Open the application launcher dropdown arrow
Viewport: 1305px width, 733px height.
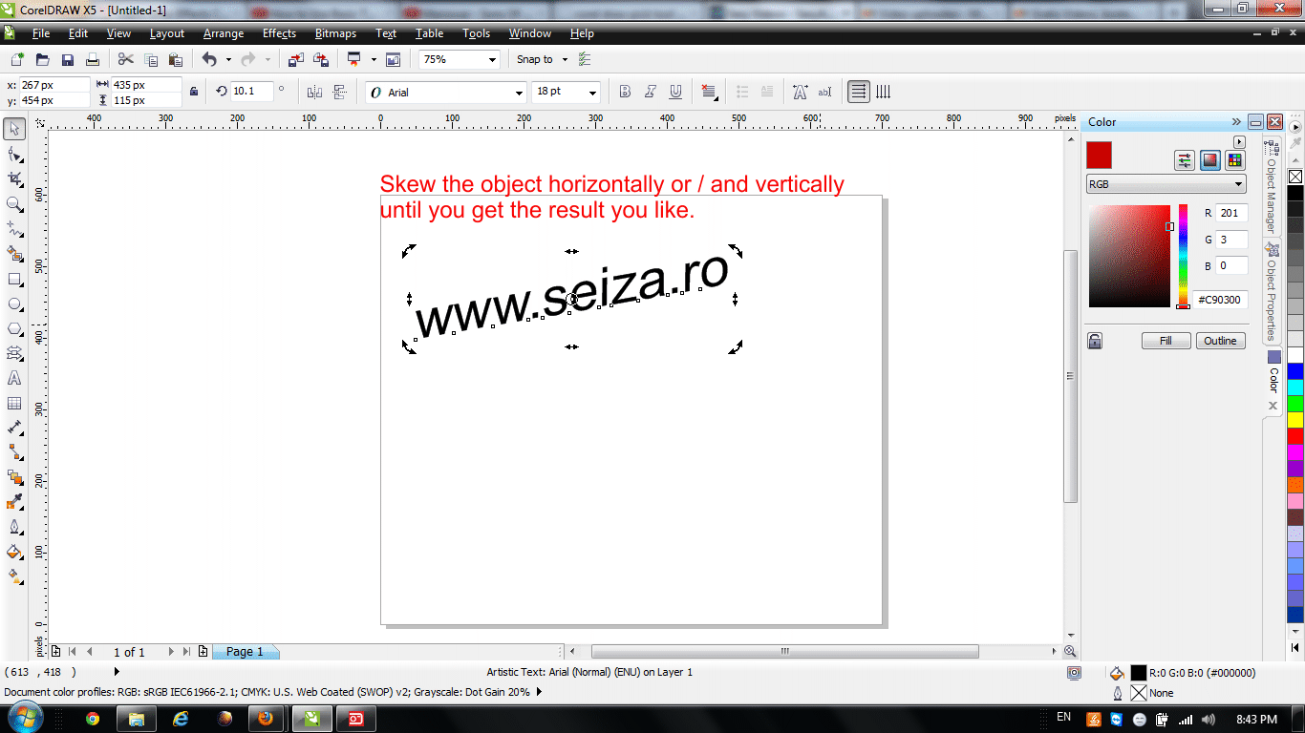373,59
